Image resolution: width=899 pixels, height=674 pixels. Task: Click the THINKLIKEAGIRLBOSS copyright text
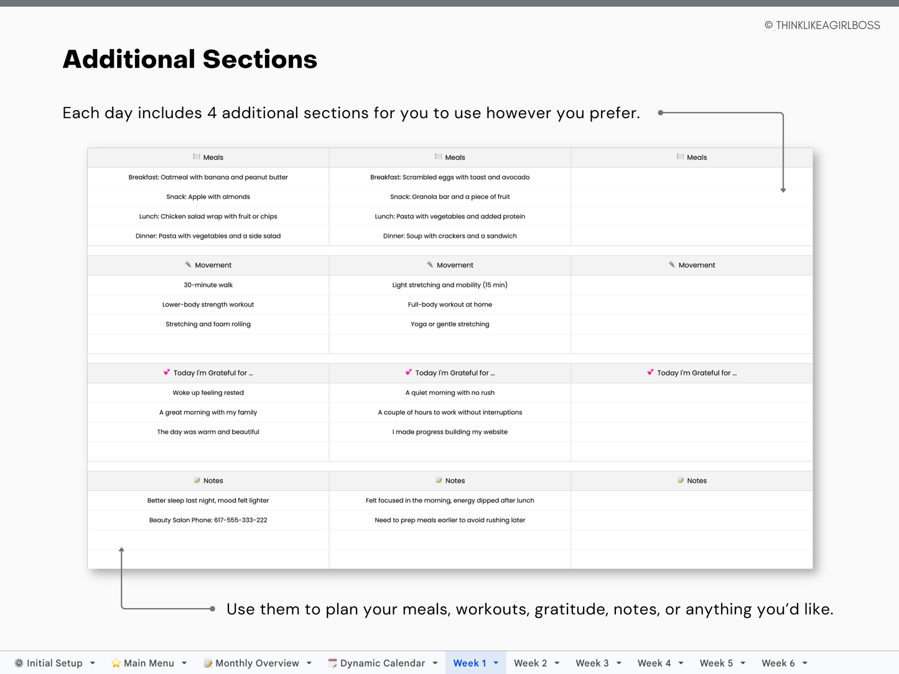point(822,25)
